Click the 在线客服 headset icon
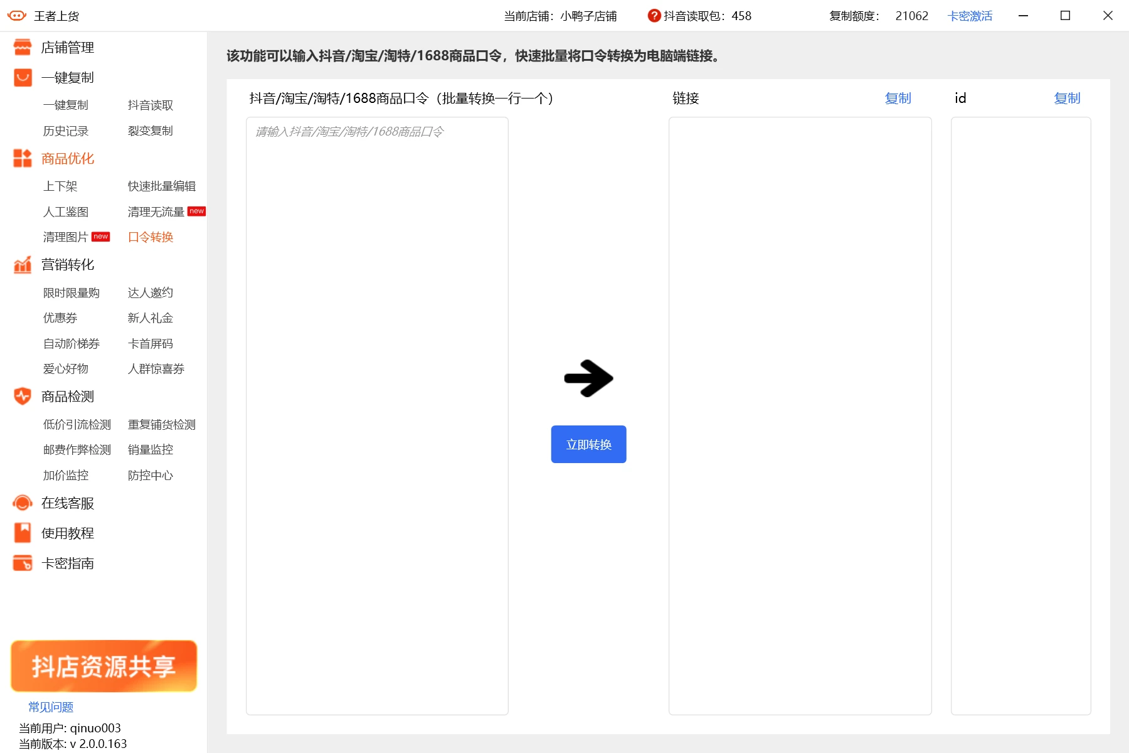The width and height of the screenshot is (1129, 753). pyautogui.click(x=23, y=503)
